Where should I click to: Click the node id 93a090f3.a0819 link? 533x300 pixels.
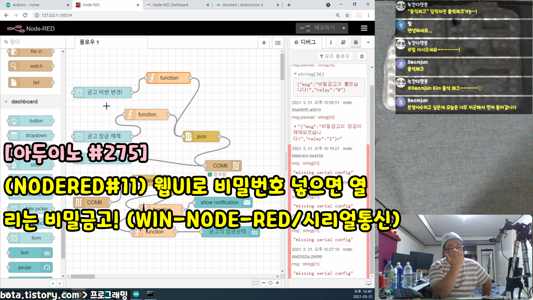point(306,110)
